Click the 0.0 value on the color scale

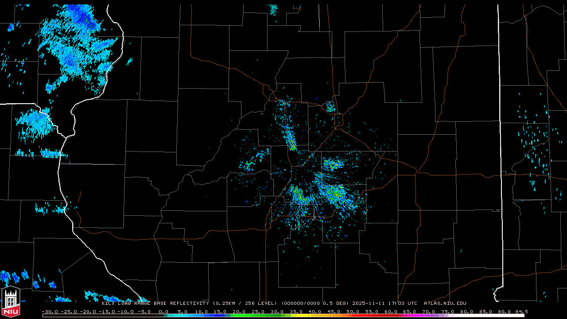tap(163, 311)
